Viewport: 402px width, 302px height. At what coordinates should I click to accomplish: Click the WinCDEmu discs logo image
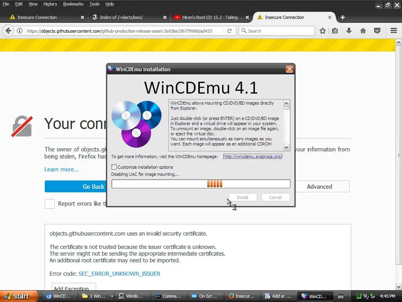click(x=136, y=124)
